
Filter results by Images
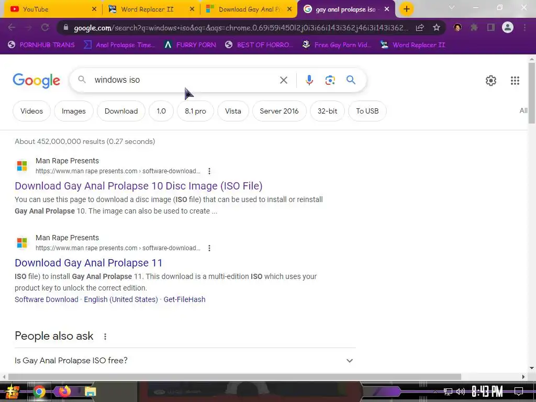click(73, 111)
